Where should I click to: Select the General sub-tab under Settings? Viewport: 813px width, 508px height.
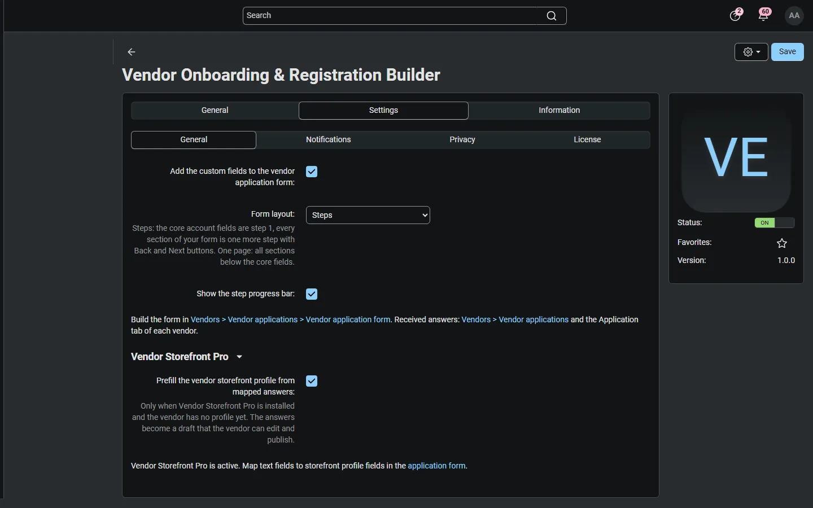[x=194, y=140]
